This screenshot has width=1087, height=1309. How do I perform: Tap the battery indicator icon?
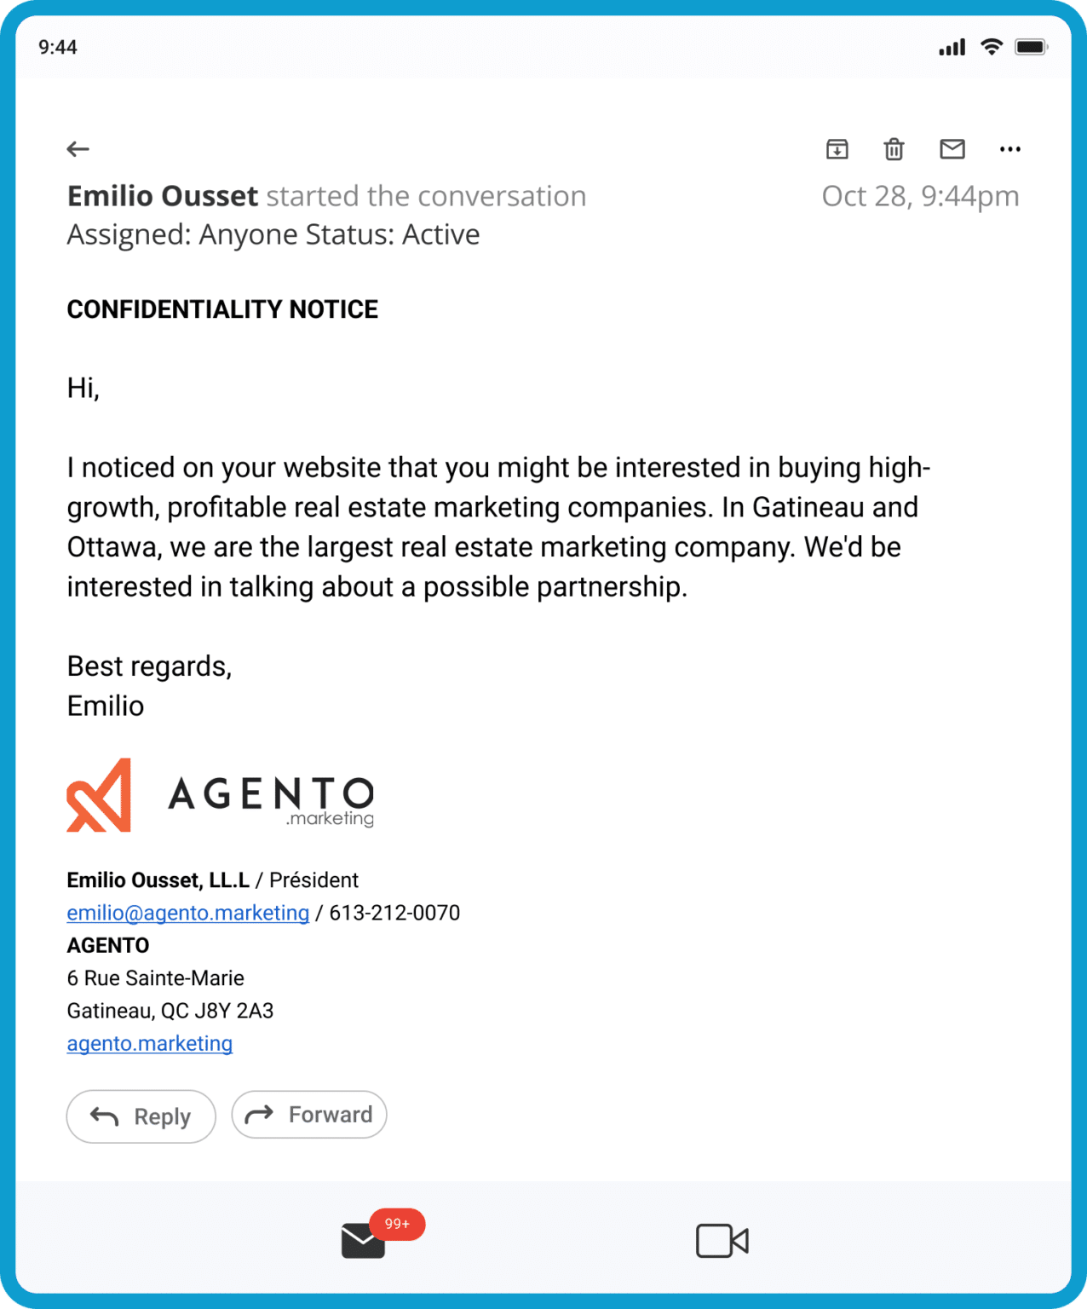point(1031,47)
